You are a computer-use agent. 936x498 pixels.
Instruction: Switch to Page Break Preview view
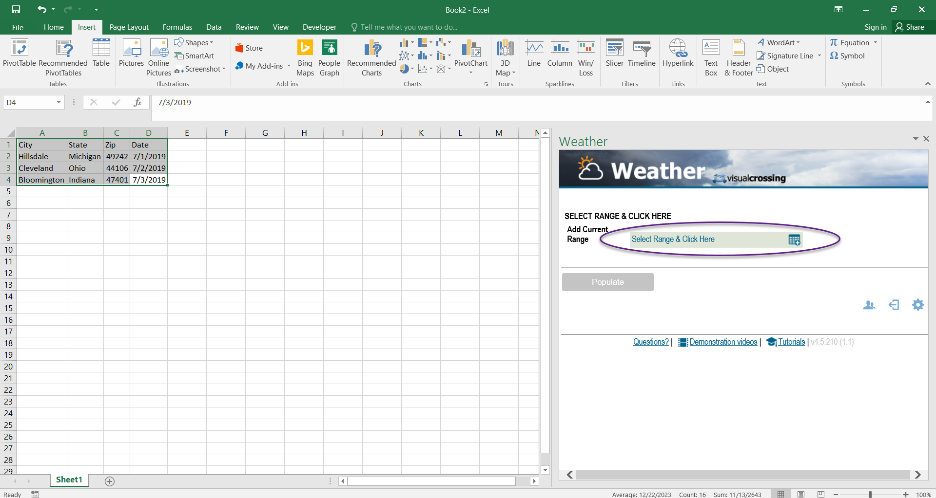click(x=821, y=494)
